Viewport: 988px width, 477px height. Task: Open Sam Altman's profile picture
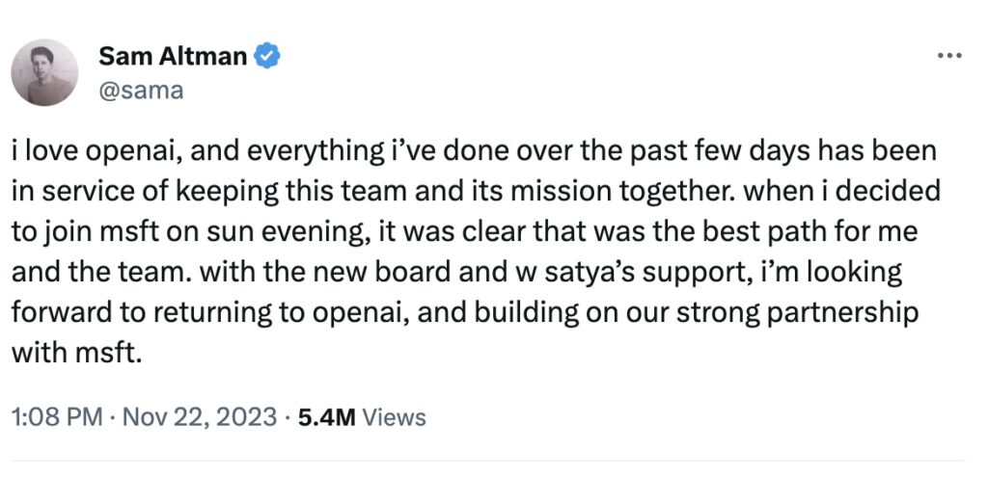click(x=44, y=72)
